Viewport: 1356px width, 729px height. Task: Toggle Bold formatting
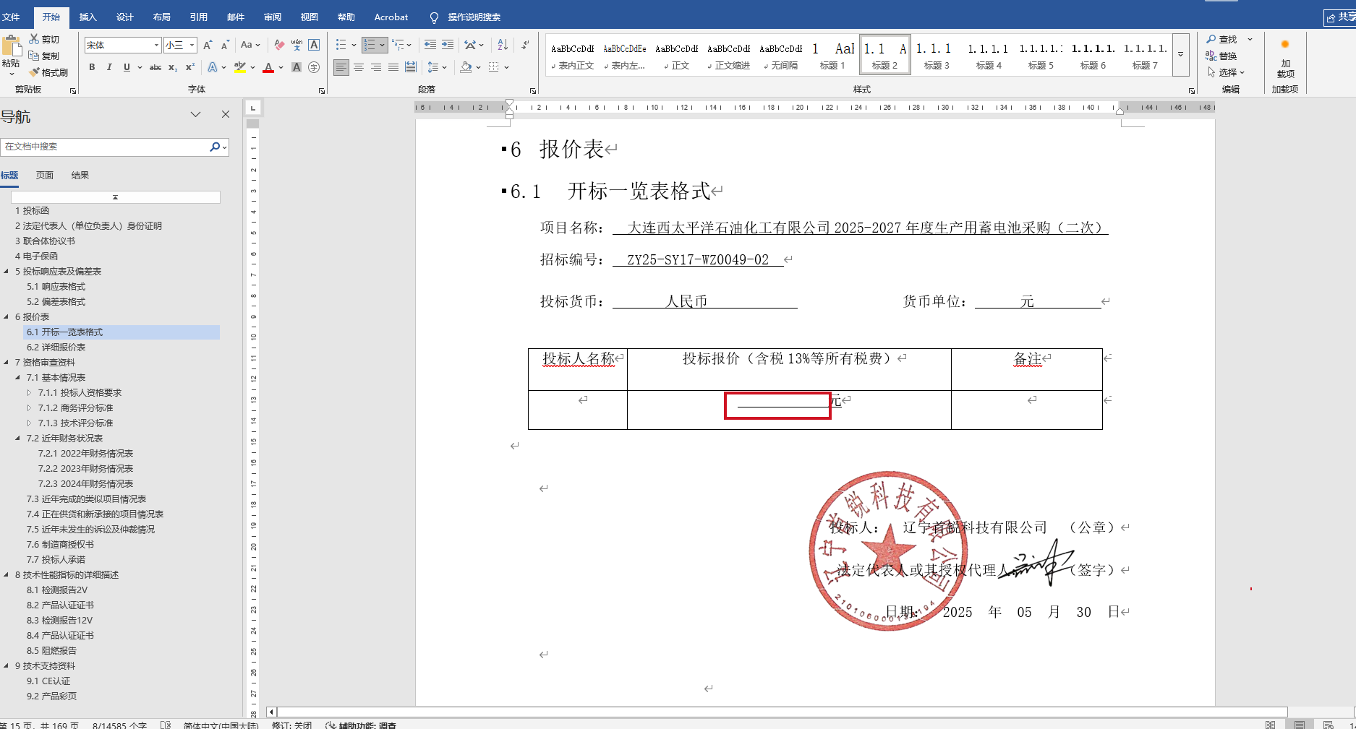[92, 67]
